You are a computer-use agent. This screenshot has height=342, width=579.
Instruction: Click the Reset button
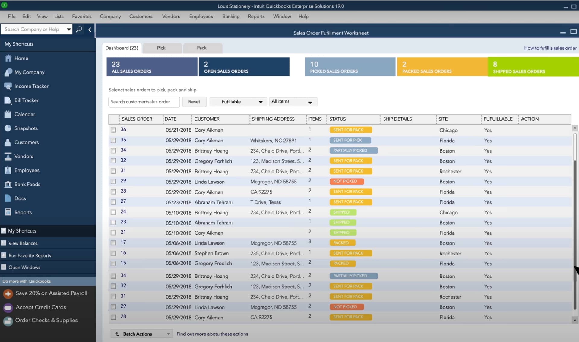pyautogui.click(x=194, y=102)
